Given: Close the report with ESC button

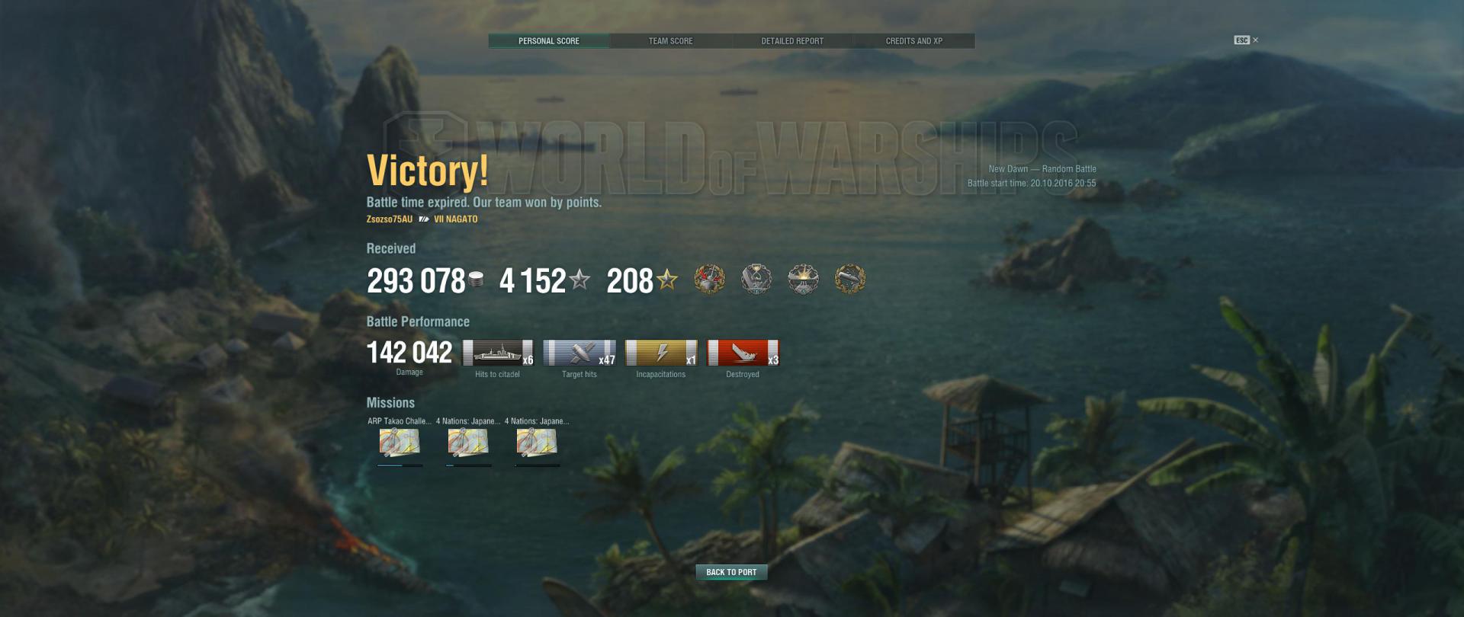Looking at the screenshot, I should click(x=1246, y=40).
